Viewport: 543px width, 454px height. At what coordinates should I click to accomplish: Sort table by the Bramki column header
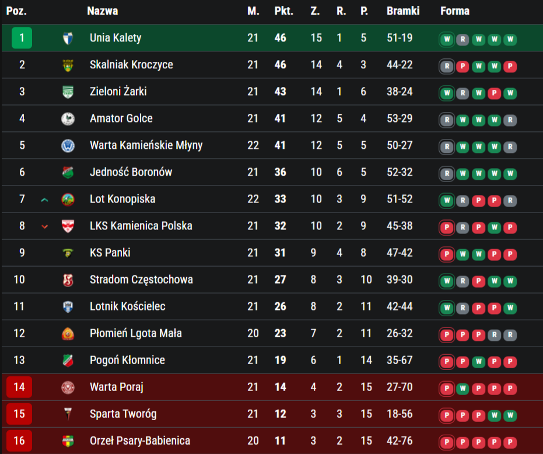point(403,11)
